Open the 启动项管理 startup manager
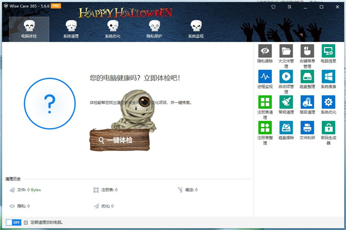This screenshot has width=346, height=230. (x=286, y=76)
